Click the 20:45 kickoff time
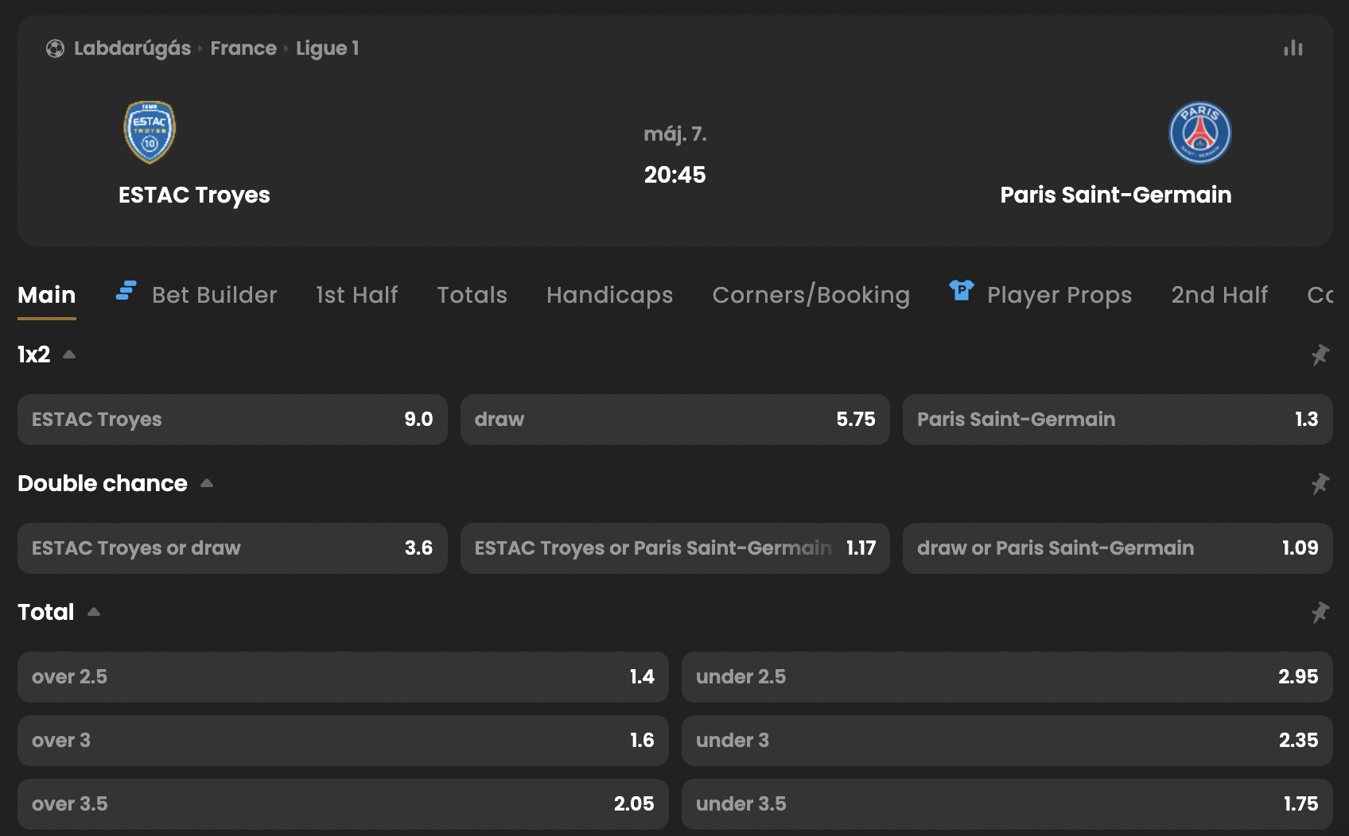The height and width of the screenshot is (836, 1349). click(x=674, y=175)
